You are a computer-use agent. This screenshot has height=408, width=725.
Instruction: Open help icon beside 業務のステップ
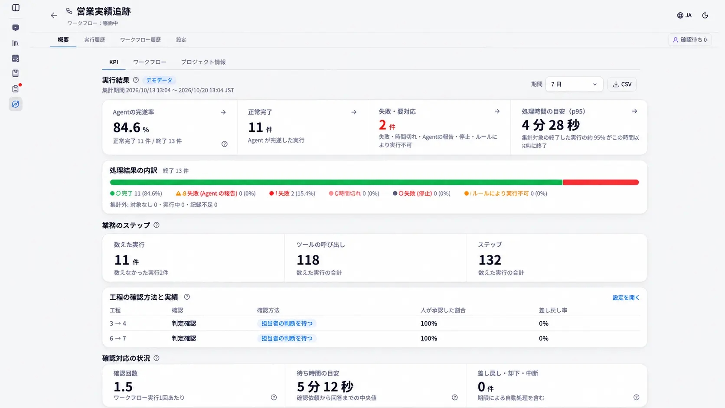pos(157,225)
